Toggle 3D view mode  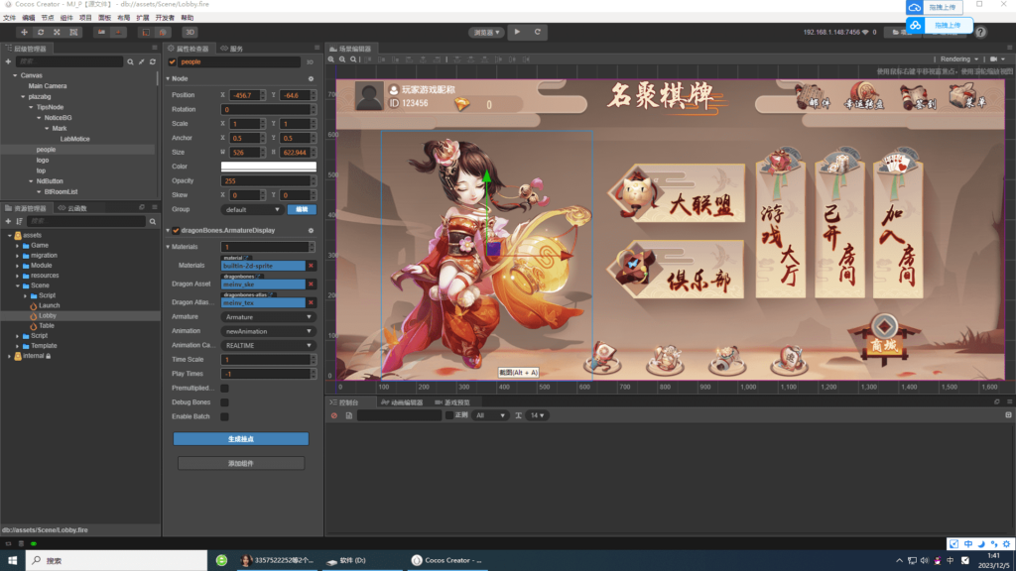(x=189, y=31)
